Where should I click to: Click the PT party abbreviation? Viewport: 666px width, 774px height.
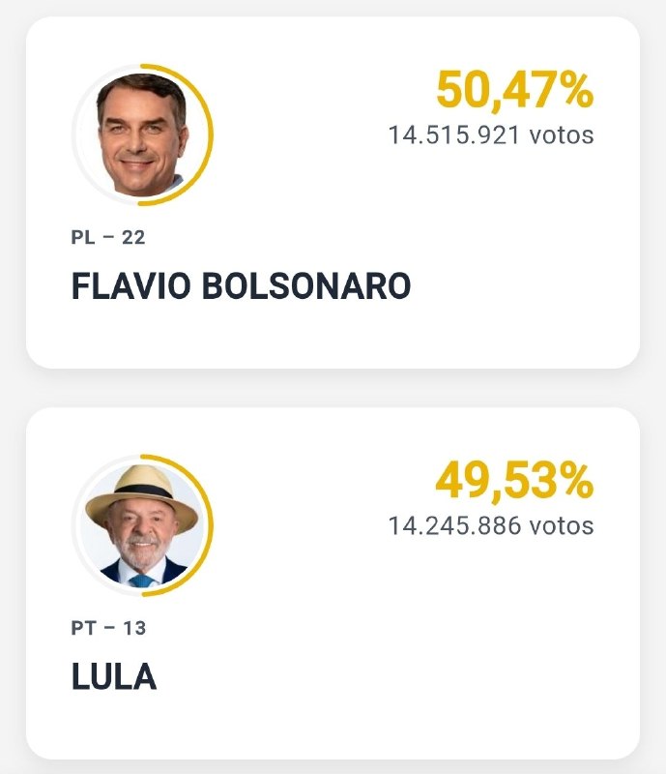point(83,628)
